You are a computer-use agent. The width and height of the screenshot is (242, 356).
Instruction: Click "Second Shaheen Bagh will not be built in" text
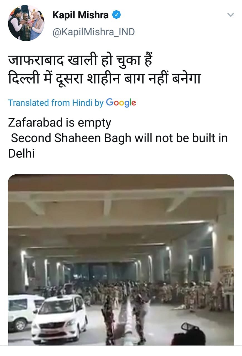pos(119,138)
